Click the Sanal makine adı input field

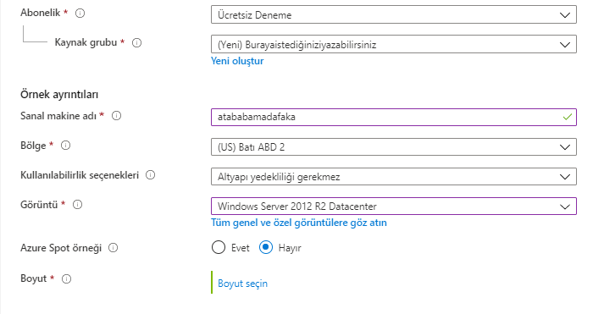[394, 117]
